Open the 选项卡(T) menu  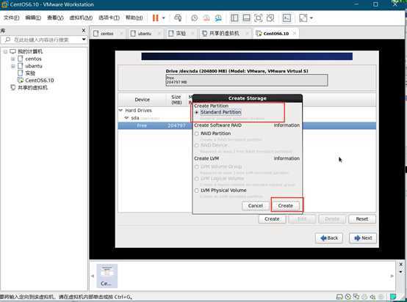click(x=109, y=18)
